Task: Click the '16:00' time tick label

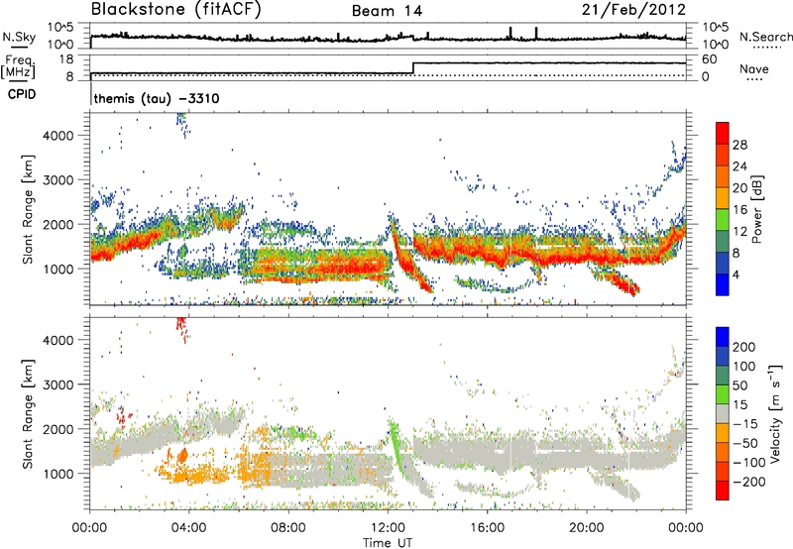Action: tap(487, 528)
